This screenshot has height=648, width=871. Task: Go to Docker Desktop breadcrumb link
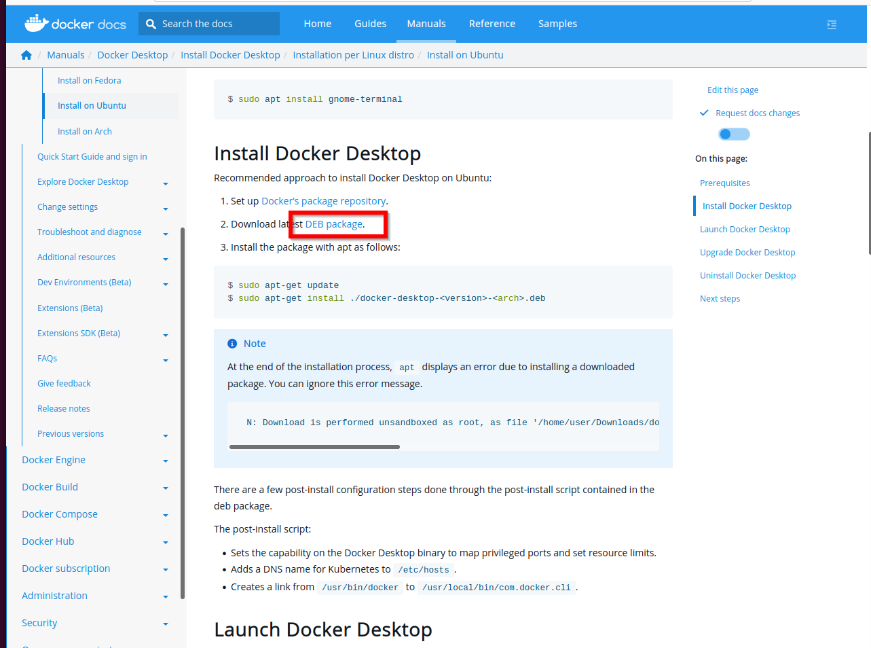[132, 55]
